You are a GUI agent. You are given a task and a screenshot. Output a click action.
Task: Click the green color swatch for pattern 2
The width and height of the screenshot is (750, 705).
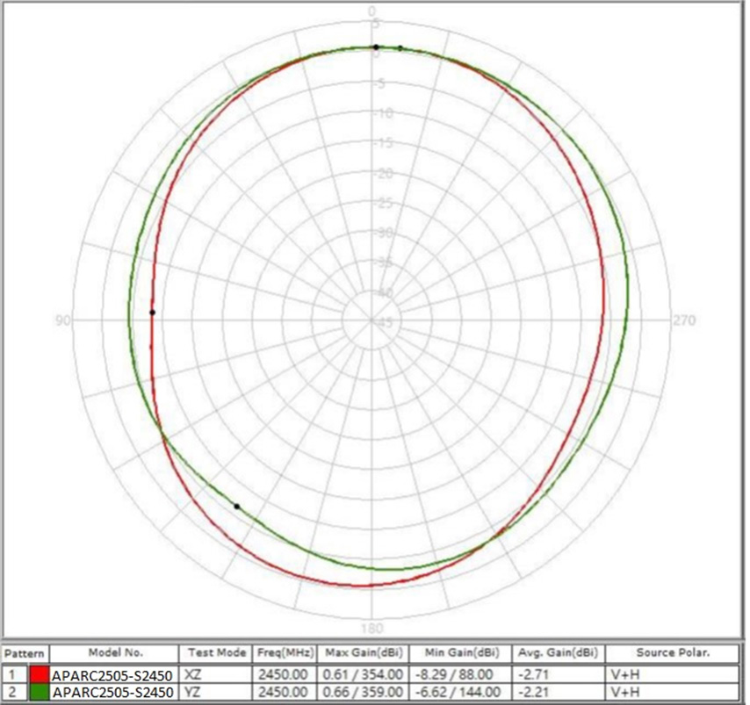pyautogui.click(x=39, y=693)
